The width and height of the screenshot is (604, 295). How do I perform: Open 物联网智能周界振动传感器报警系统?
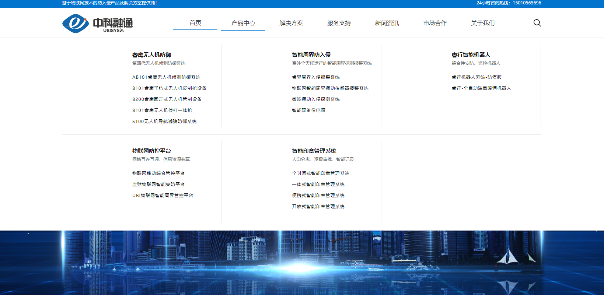[x=330, y=88]
